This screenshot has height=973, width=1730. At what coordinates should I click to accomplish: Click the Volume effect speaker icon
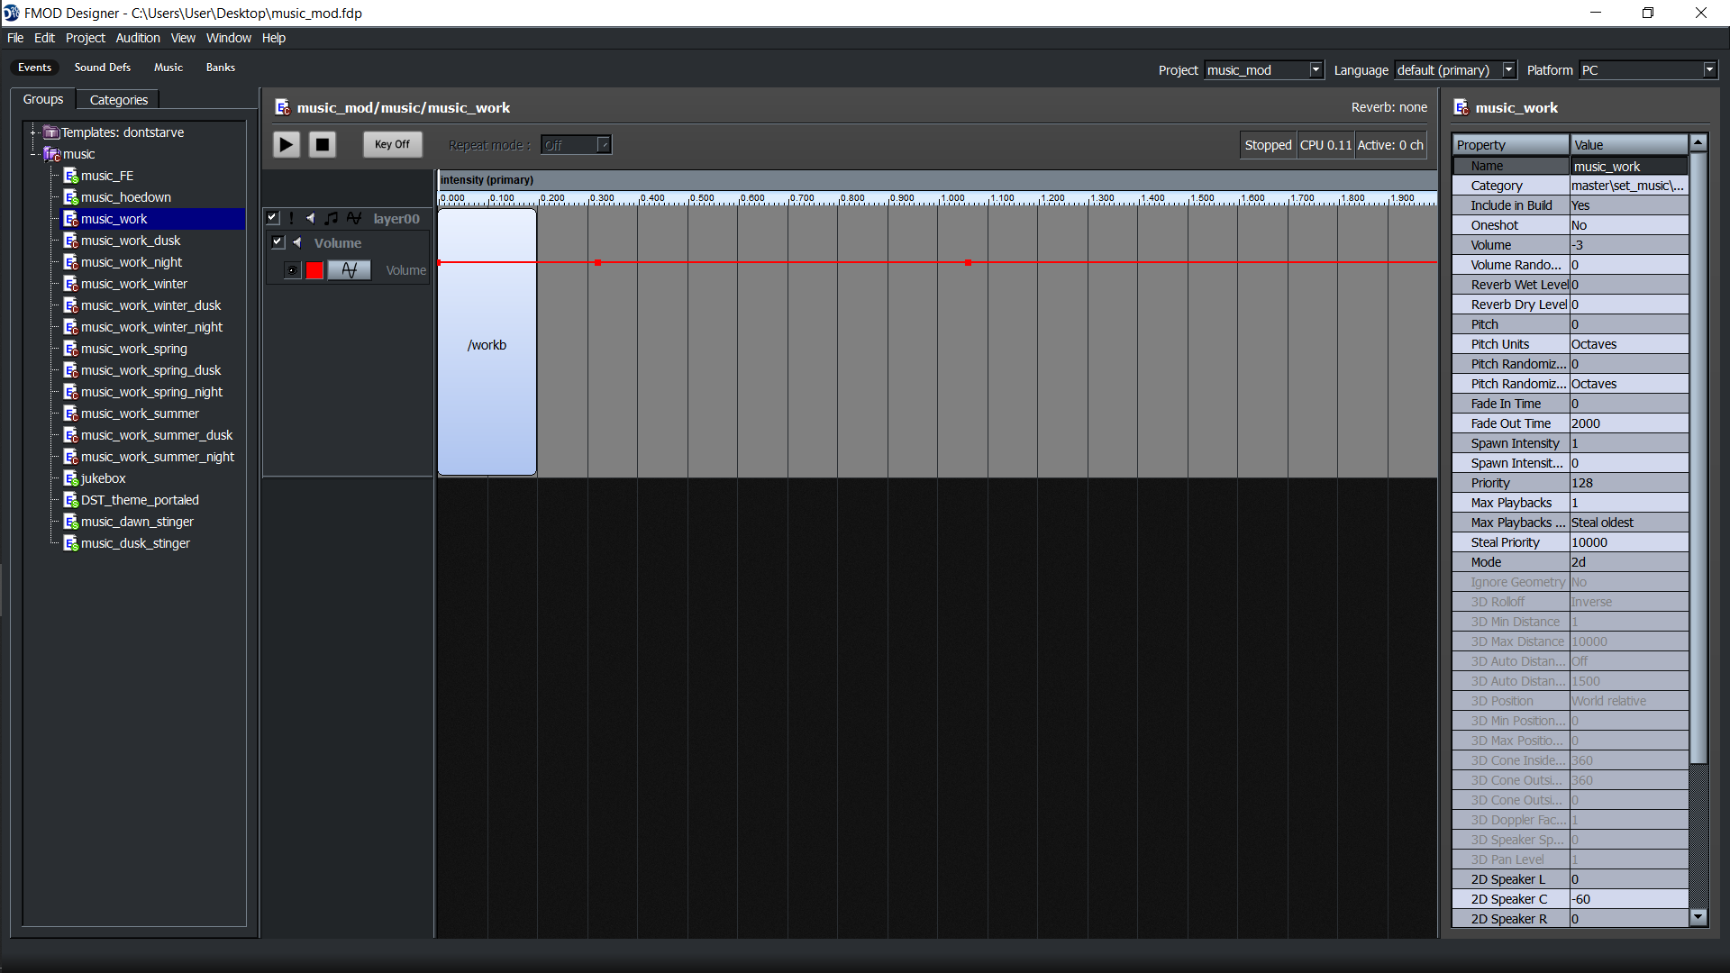tap(297, 242)
